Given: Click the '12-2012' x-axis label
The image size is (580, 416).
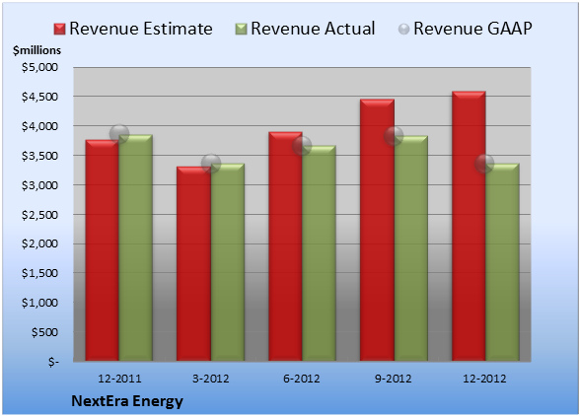Looking at the screenshot, I should pyautogui.click(x=484, y=379).
